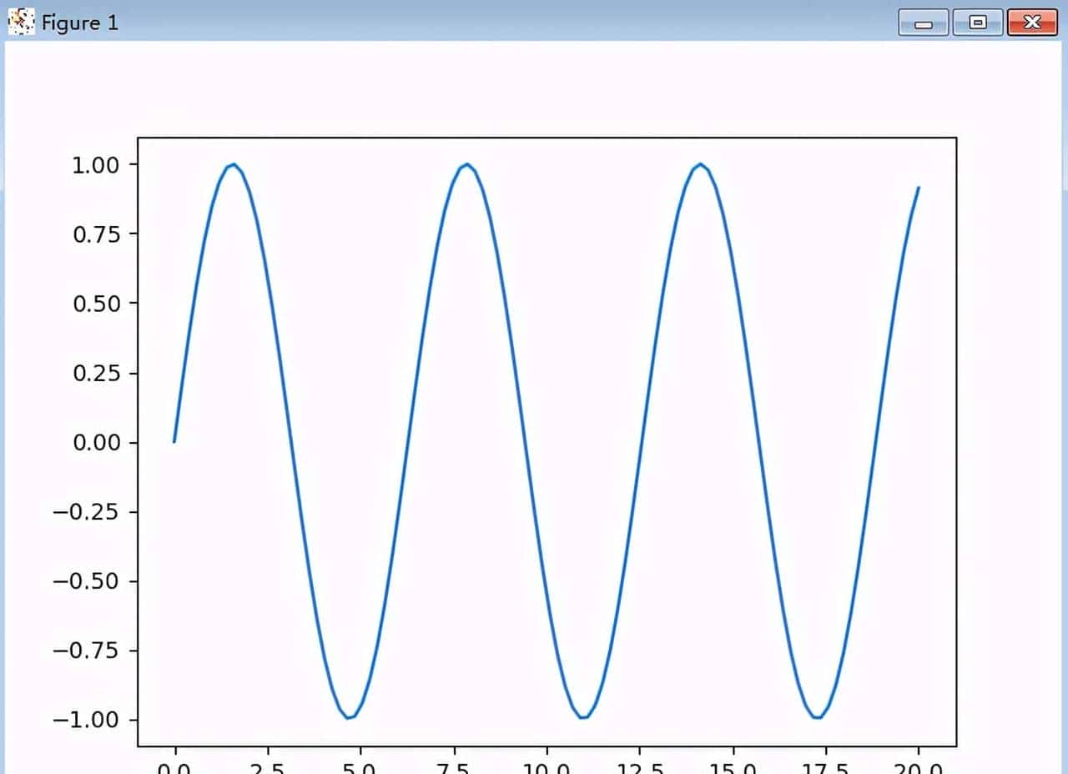Click the first peak of the sine curve
The height and width of the screenshot is (774, 1068).
coord(233,164)
